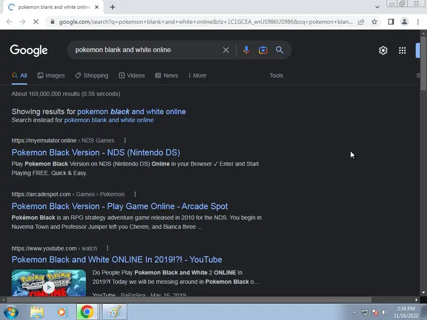Image resolution: width=427 pixels, height=320 pixels.
Task: Open Google quick settings gear
Action: (383, 50)
